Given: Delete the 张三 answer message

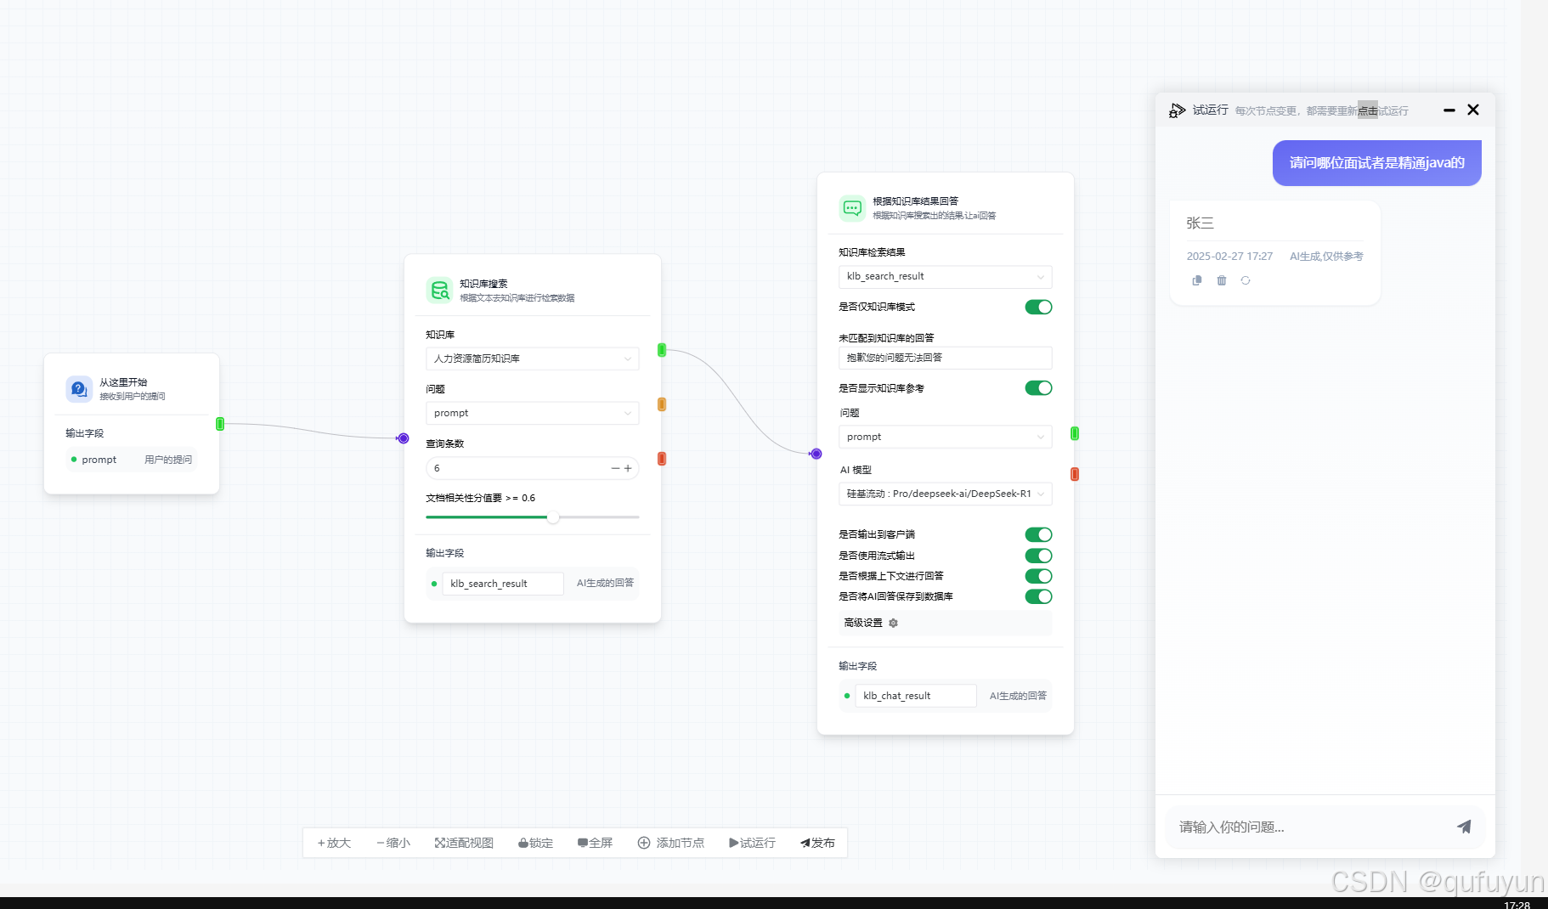Looking at the screenshot, I should pos(1222,280).
